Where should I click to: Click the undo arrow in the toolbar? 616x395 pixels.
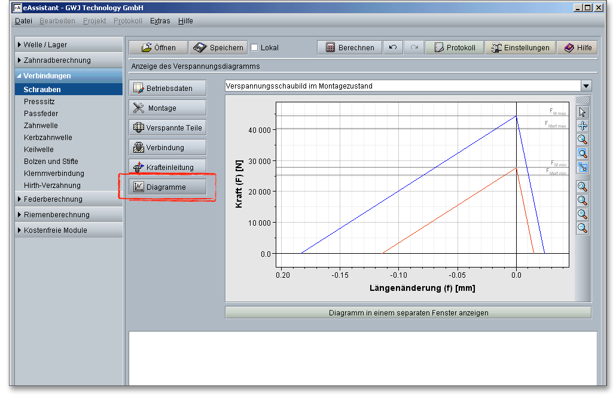pos(392,48)
